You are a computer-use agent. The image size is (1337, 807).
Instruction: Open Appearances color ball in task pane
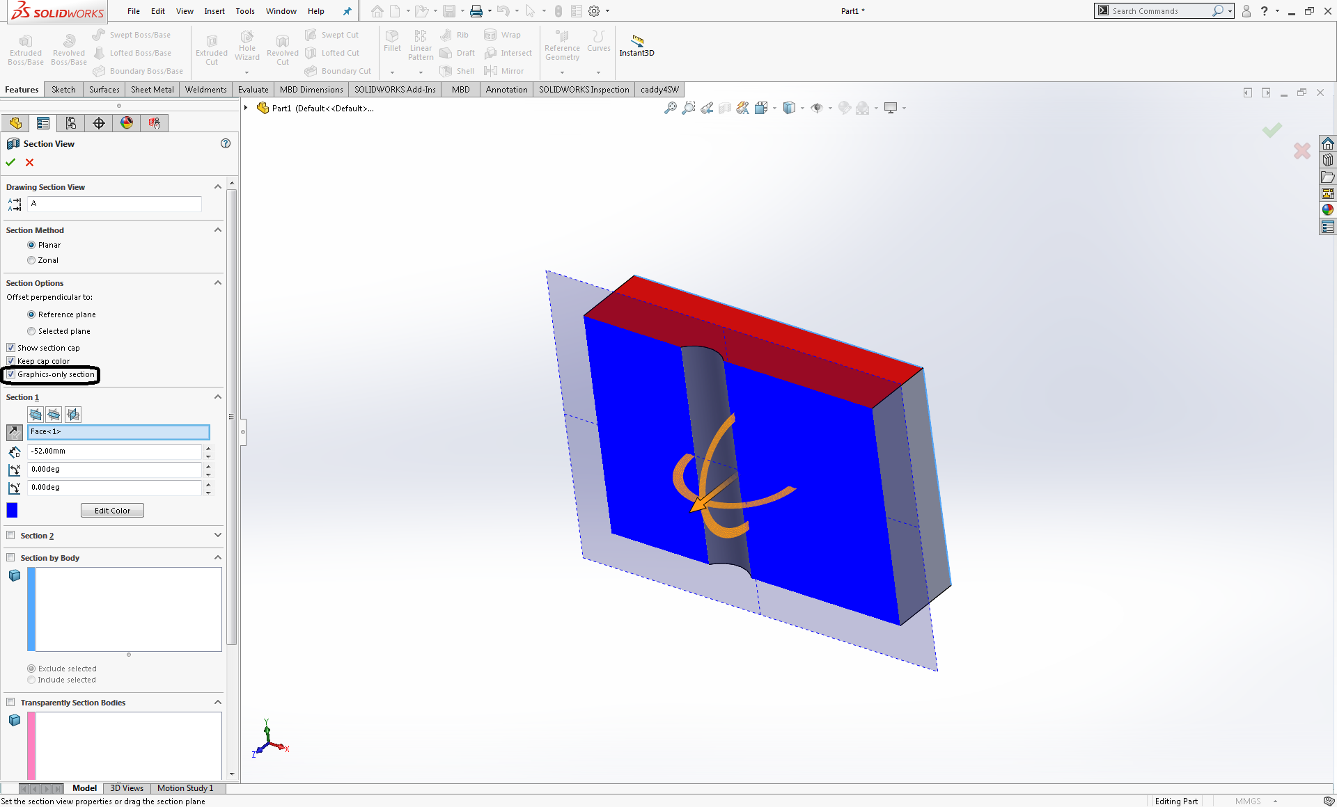(x=1328, y=209)
